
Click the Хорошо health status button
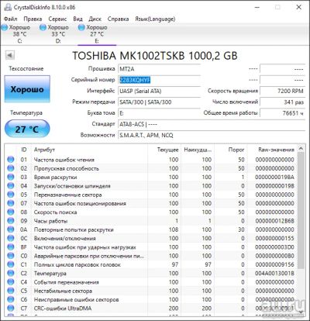click(x=27, y=89)
